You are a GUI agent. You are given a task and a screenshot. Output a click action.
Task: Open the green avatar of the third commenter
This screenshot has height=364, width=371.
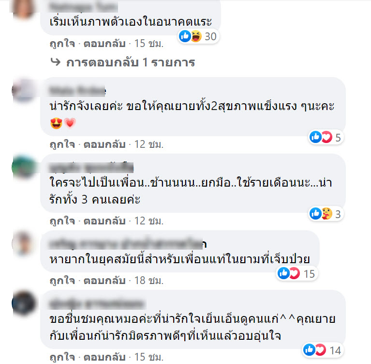(x=23, y=167)
